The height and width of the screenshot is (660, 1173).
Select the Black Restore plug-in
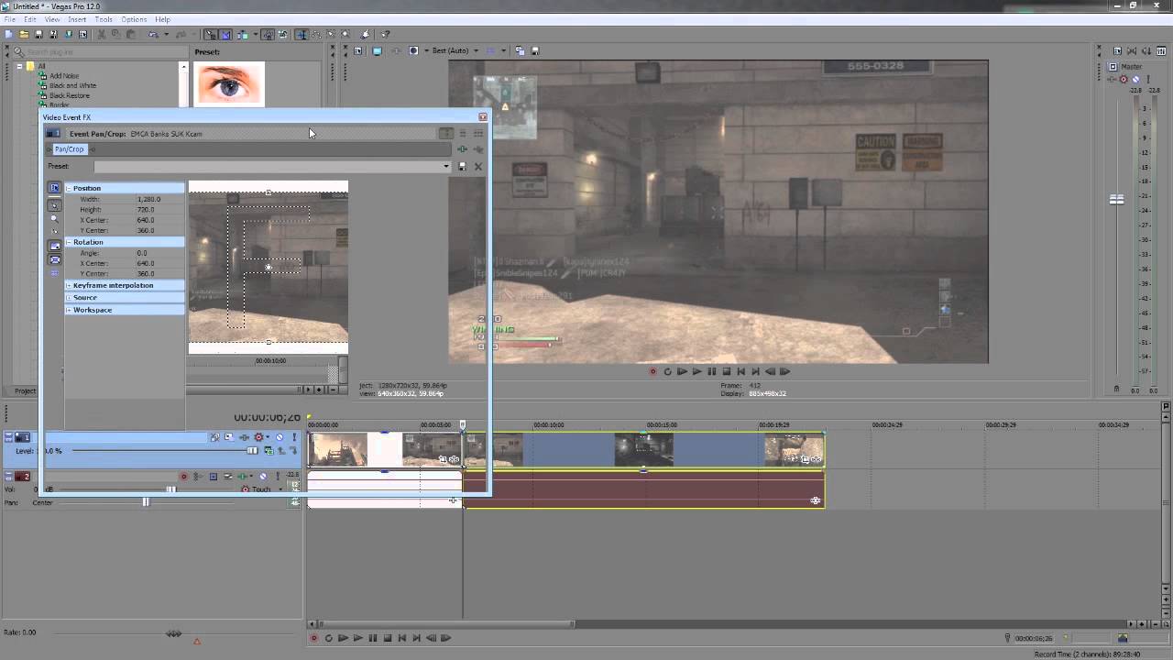70,95
